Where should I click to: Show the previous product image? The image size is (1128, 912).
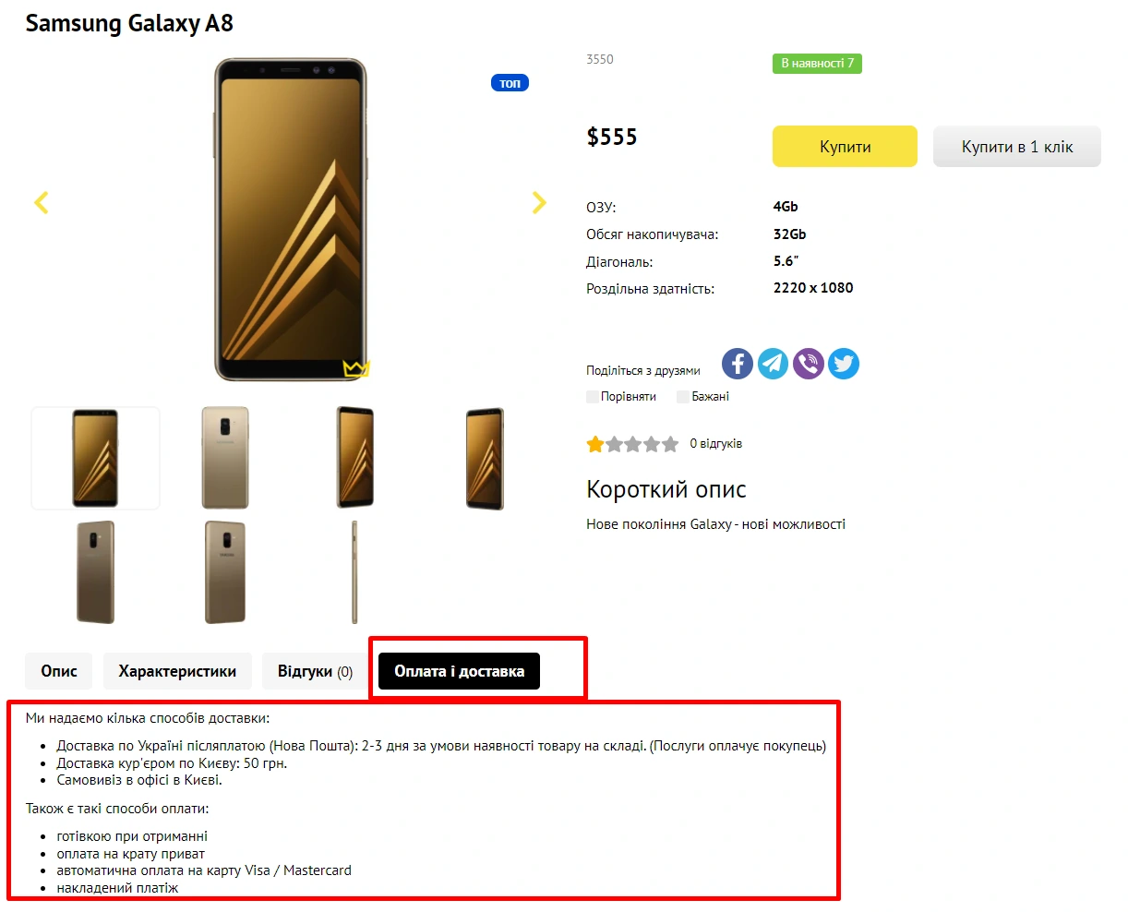(x=42, y=203)
